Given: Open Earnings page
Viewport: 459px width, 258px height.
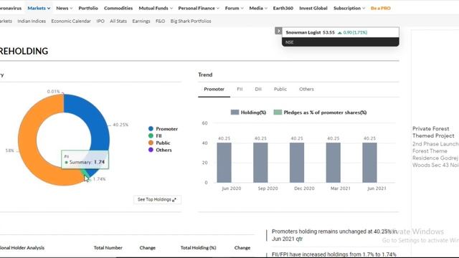Looking at the screenshot, I should (x=141, y=21).
